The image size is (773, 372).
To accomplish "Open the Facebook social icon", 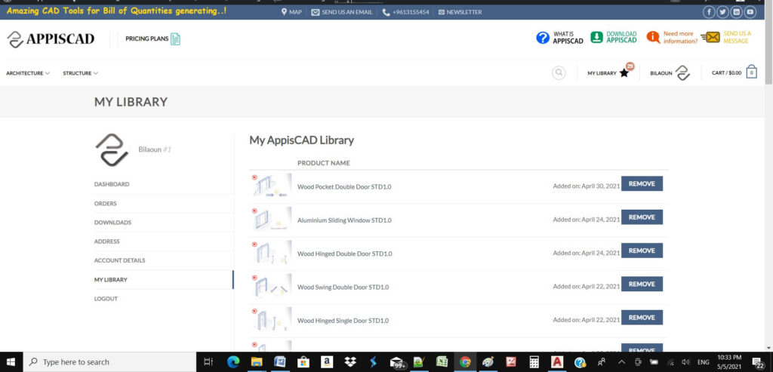I will 709,12.
